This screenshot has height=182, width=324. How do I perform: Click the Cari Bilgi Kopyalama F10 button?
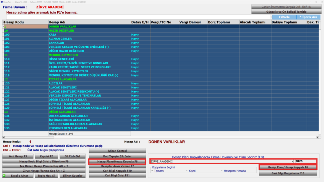(x=288, y=173)
